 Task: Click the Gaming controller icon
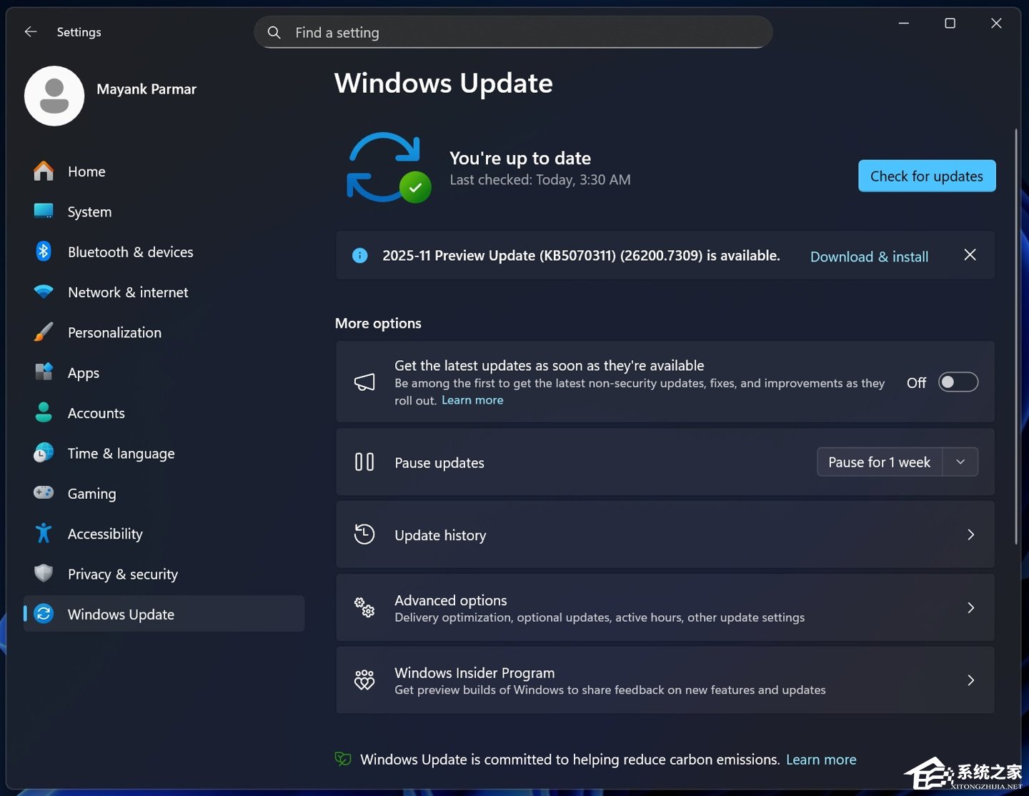[43, 493]
